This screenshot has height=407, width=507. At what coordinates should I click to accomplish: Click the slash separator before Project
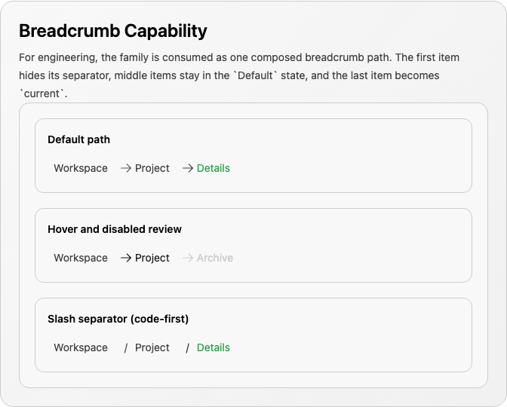click(x=126, y=348)
